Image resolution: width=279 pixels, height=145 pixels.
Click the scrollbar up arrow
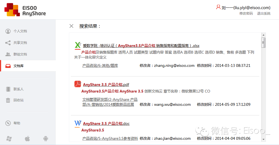263,35
